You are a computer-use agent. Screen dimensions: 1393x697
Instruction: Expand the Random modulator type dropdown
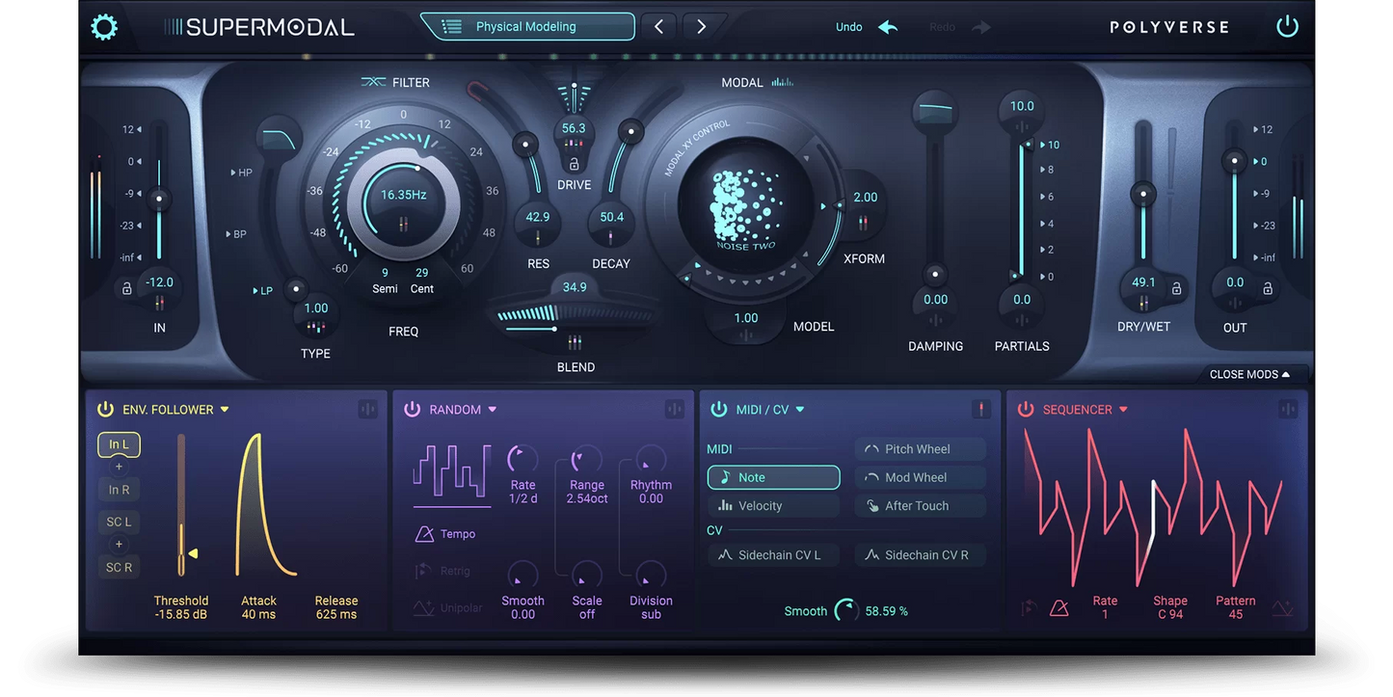[x=492, y=410]
